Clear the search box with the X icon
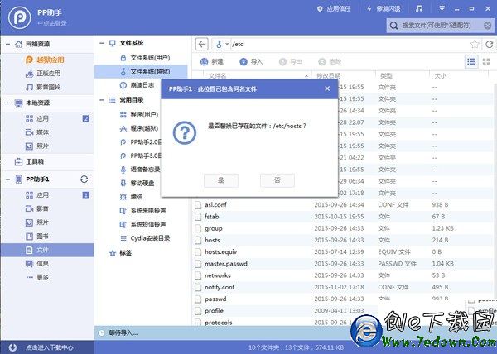The height and width of the screenshot is (354, 497). 488,26
